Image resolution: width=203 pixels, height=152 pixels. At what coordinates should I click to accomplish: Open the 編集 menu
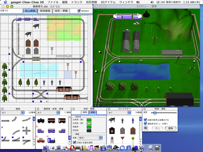[x=65, y=2]
